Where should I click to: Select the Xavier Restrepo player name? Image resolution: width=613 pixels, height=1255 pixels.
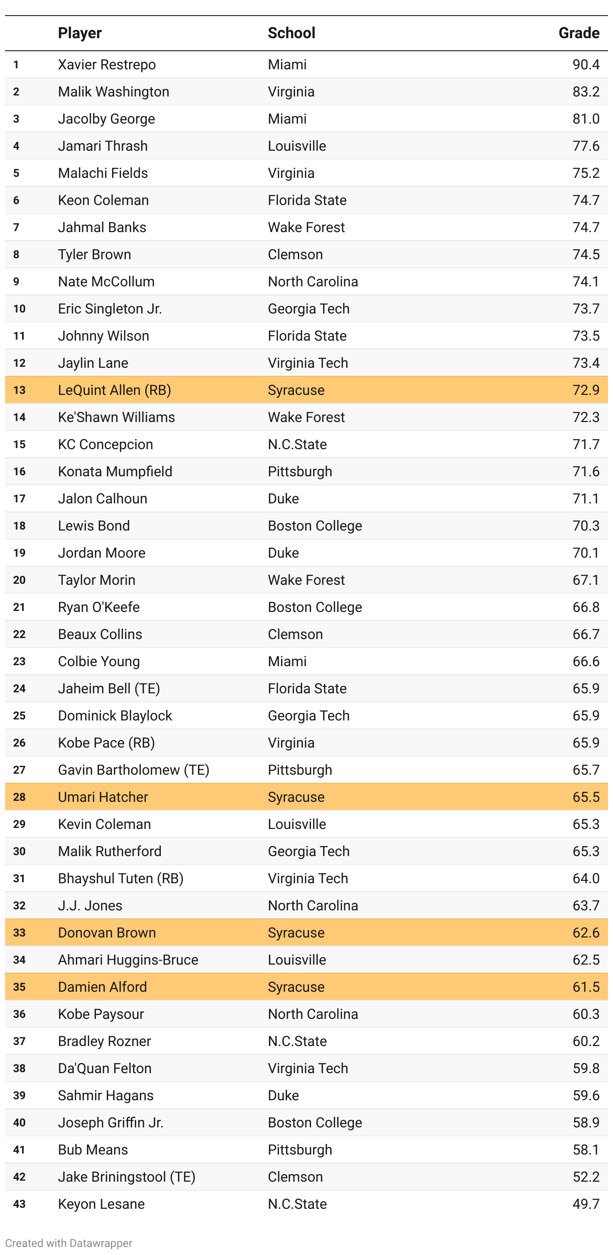[x=107, y=64]
